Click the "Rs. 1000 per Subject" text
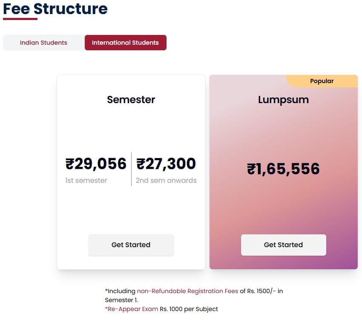The image size is (362, 320). [x=189, y=309]
